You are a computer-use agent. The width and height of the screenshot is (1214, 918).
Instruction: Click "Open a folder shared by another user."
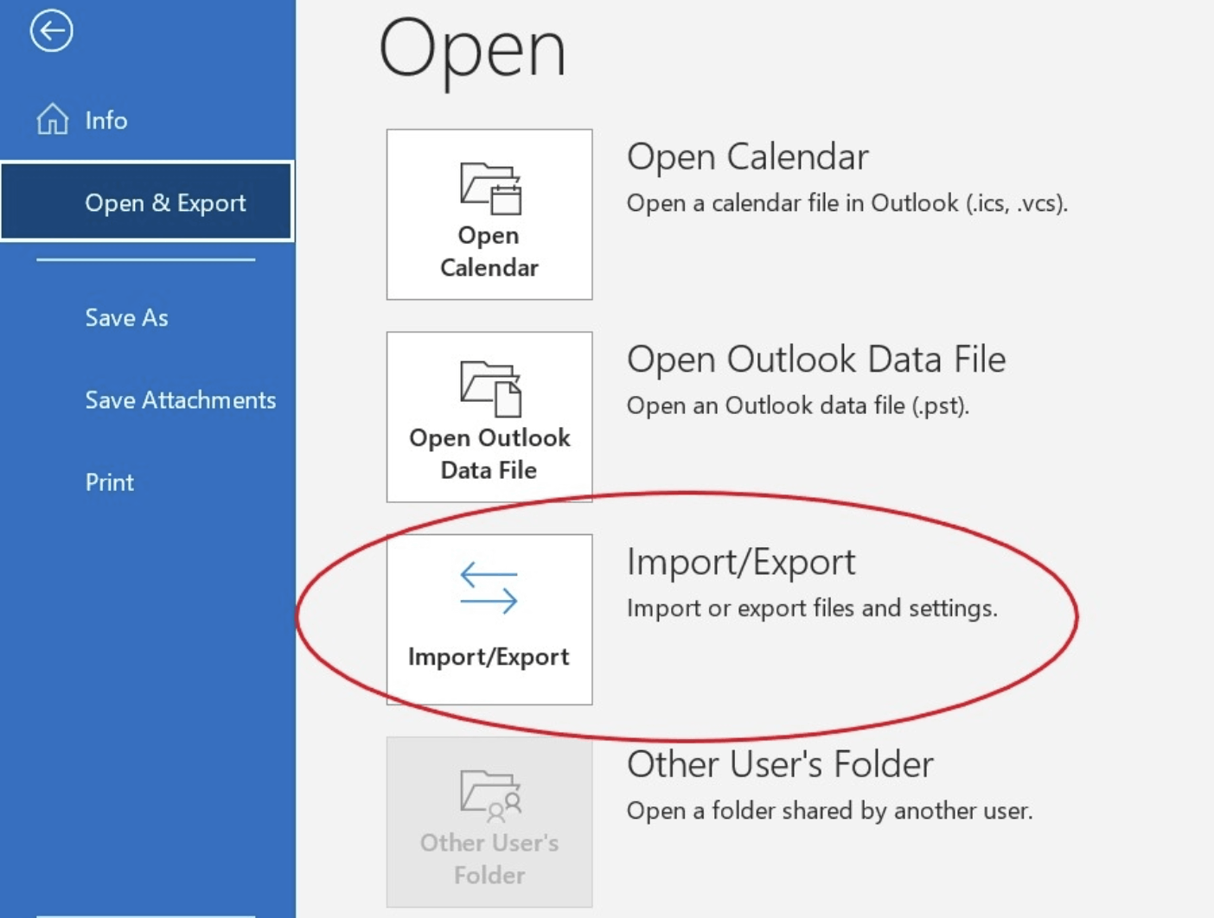point(829,811)
